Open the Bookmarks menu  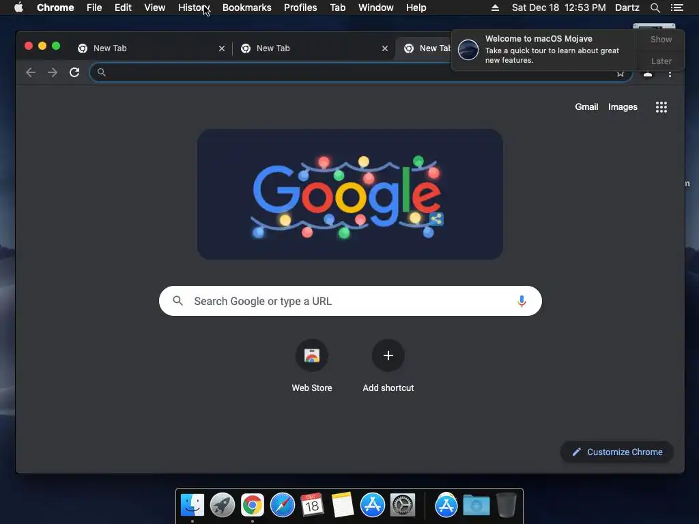pos(247,8)
